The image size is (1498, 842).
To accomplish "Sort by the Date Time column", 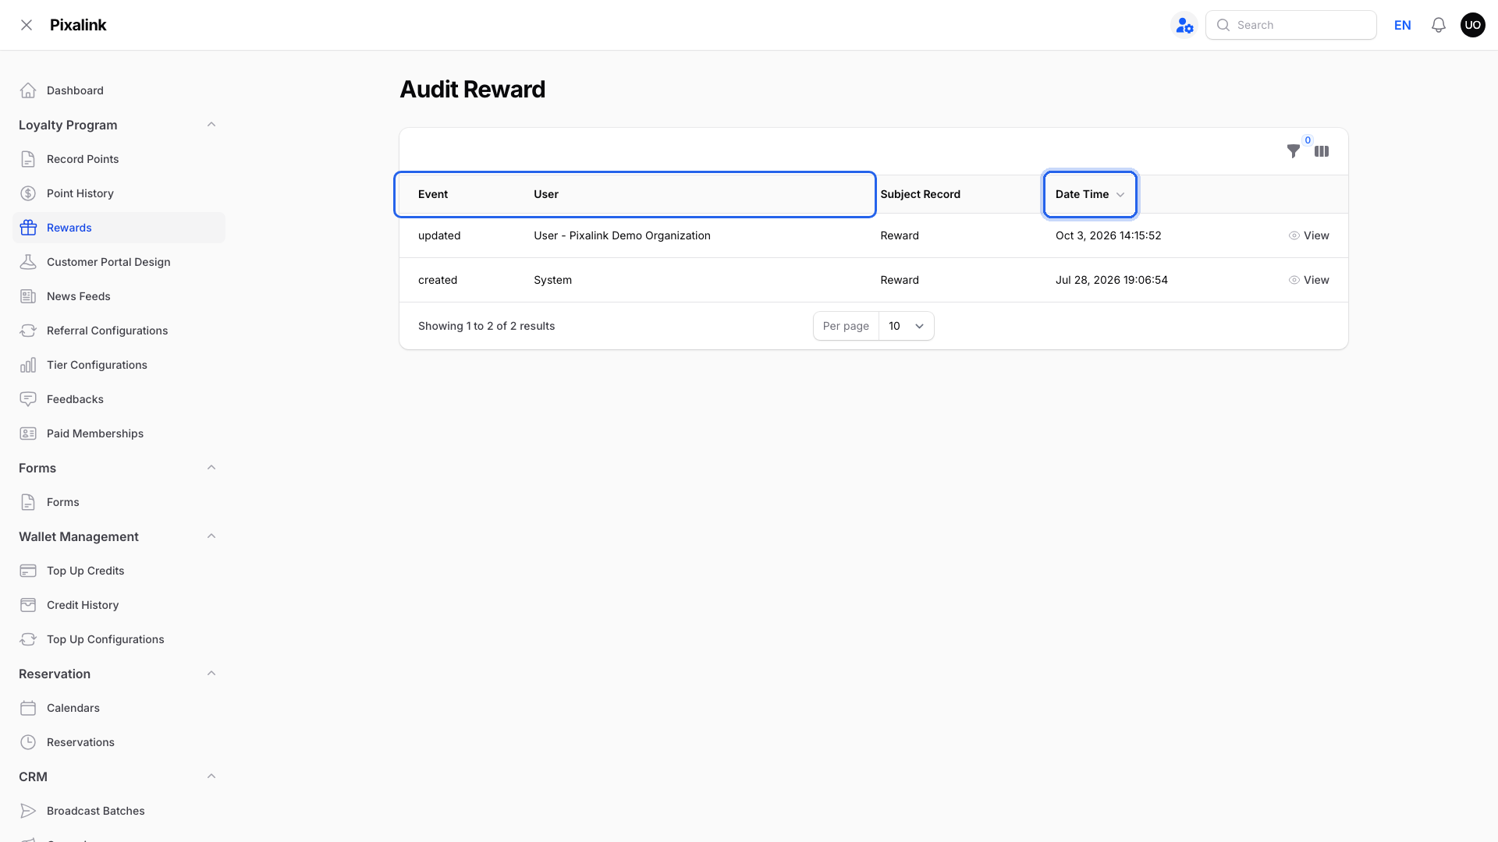I will pos(1090,194).
